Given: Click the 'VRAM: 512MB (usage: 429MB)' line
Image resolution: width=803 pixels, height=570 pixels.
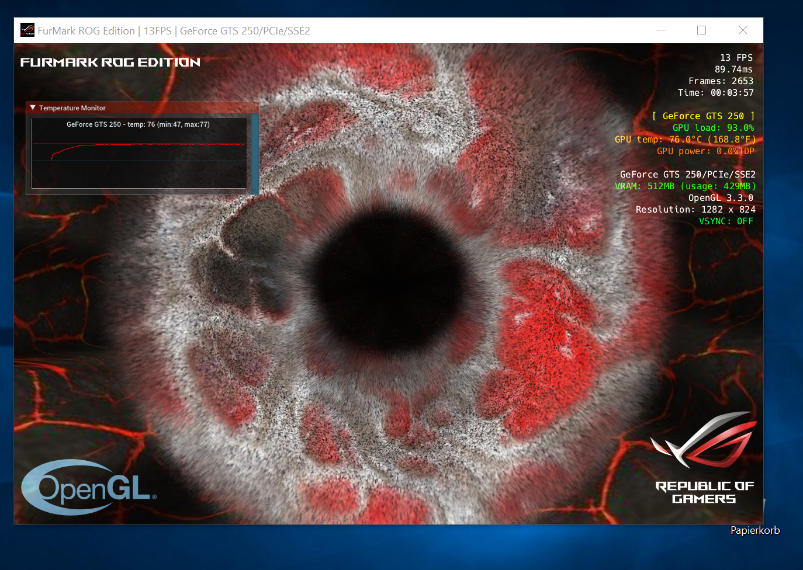Looking at the screenshot, I should pyautogui.click(x=685, y=186).
